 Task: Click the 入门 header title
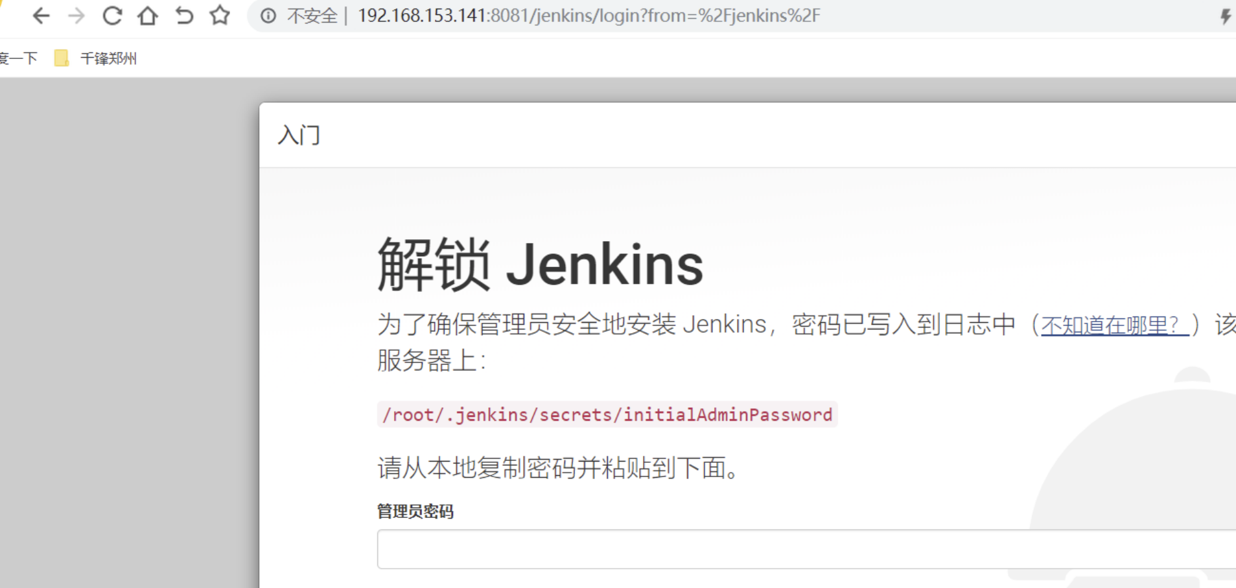(299, 135)
